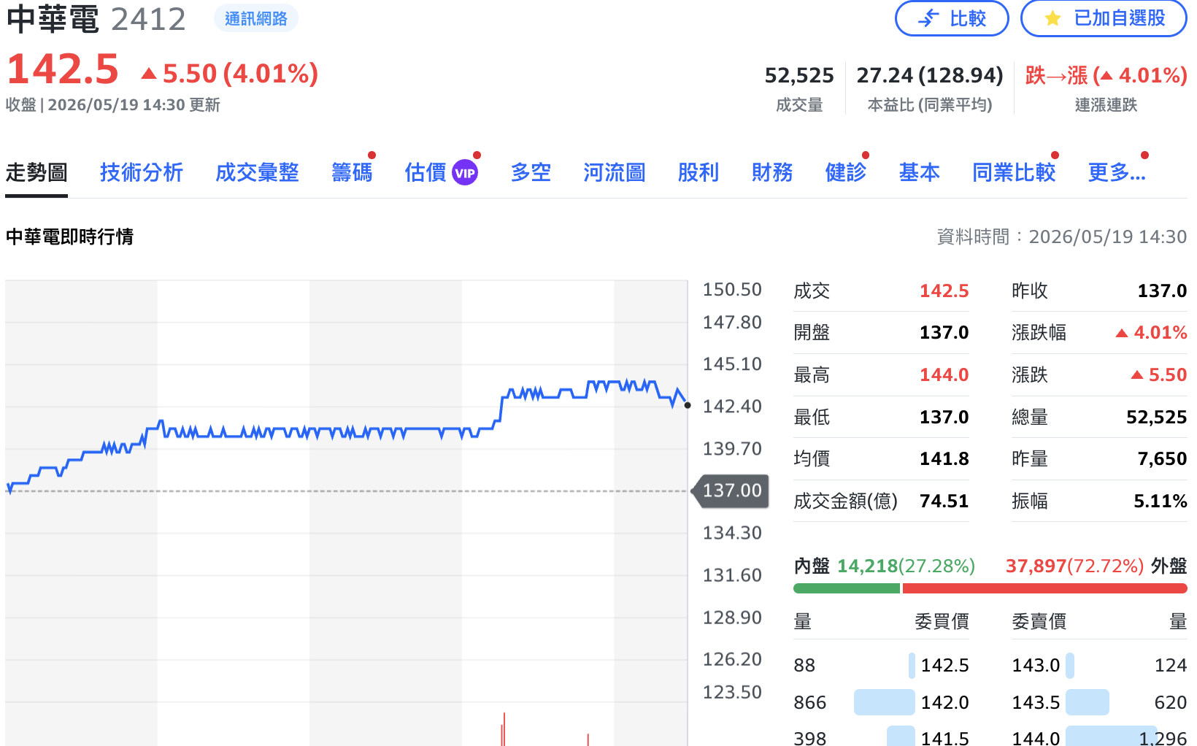Click the ask price 143.0 row
The height and width of the screenshot is (746, 1197).
coord(1099,665)
